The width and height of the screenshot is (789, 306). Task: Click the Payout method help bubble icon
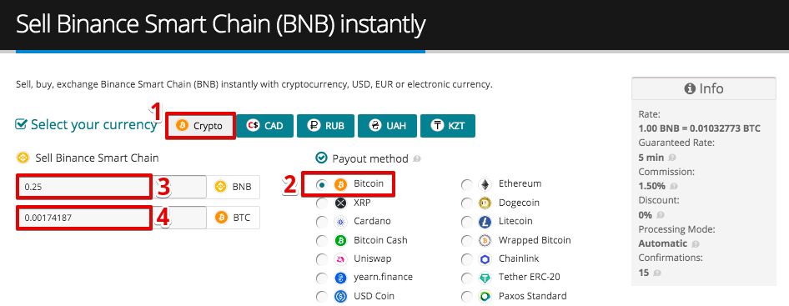(x=417, y=159)
